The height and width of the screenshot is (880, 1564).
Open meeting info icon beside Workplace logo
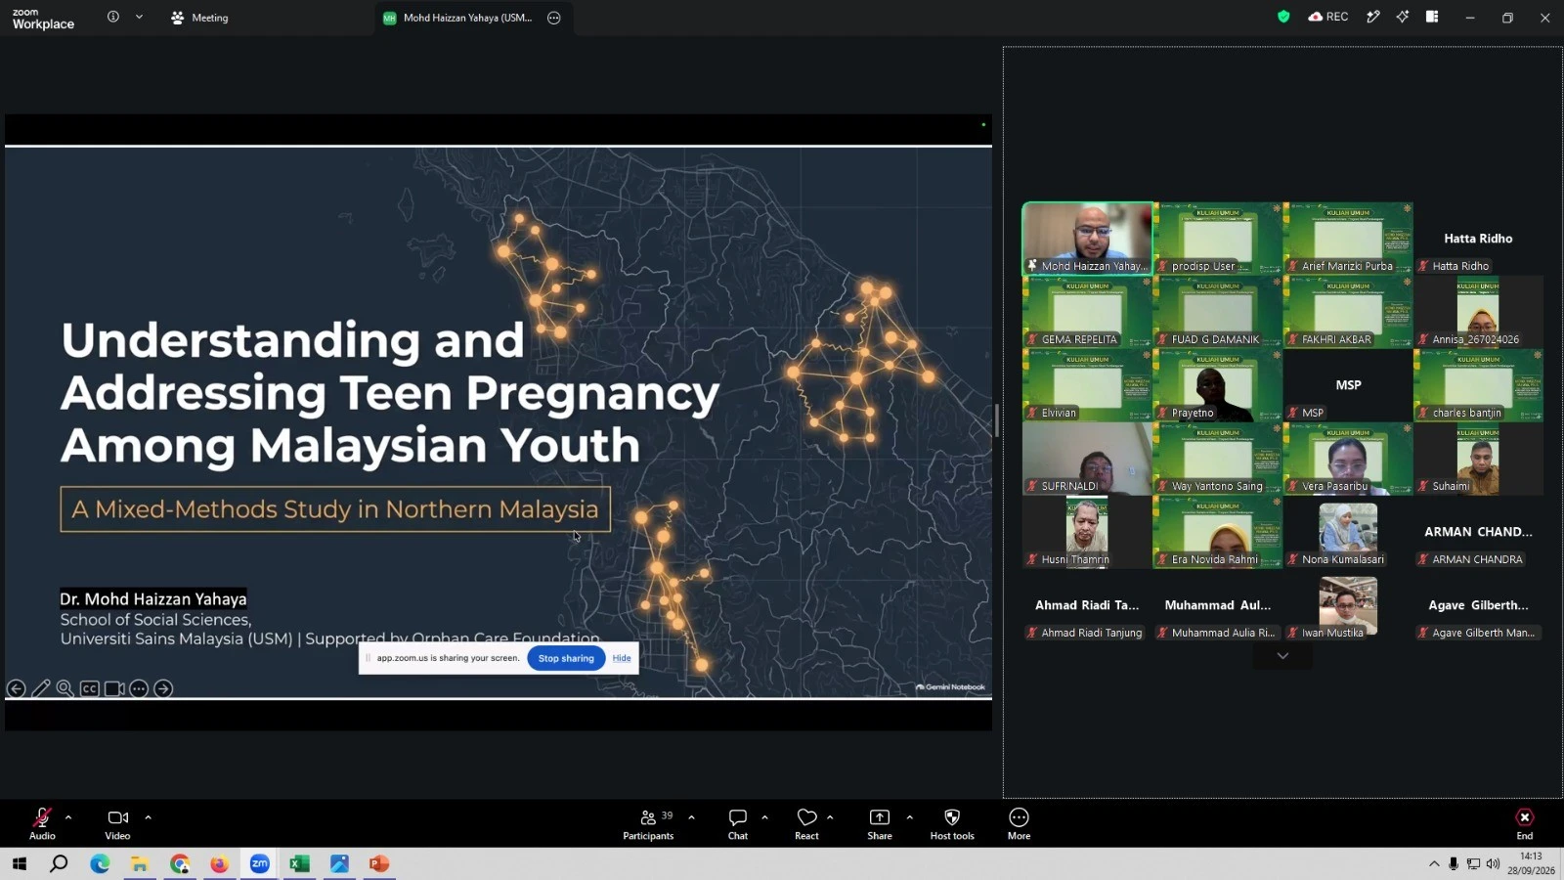pos(113,17)
